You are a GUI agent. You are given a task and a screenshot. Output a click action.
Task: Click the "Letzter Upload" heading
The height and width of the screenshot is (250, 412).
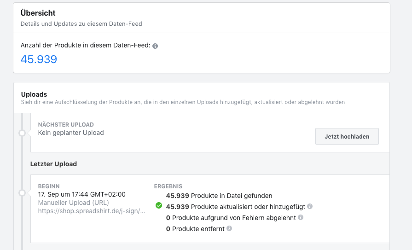point(53,164)
